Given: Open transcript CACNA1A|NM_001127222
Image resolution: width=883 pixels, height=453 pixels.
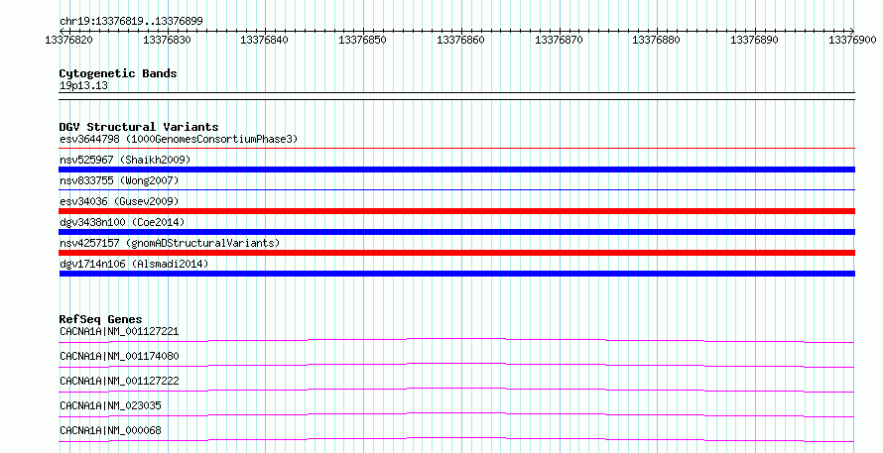Looking at the screenshot, I should tap(119, 381).
